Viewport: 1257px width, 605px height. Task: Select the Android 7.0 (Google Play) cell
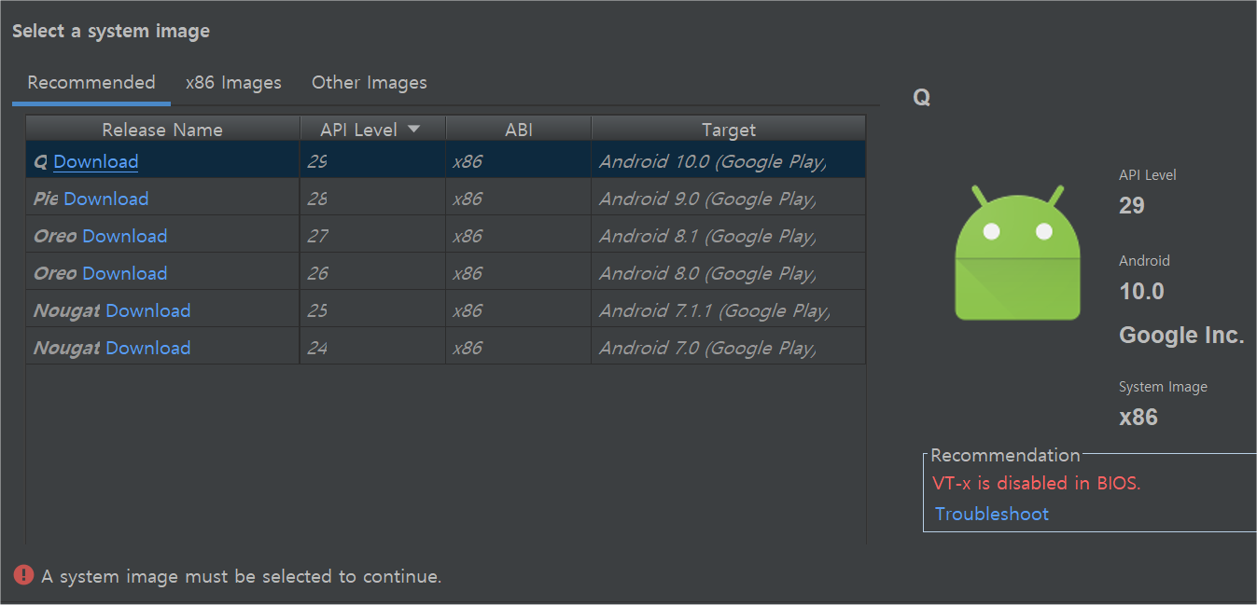click(729, 348)
